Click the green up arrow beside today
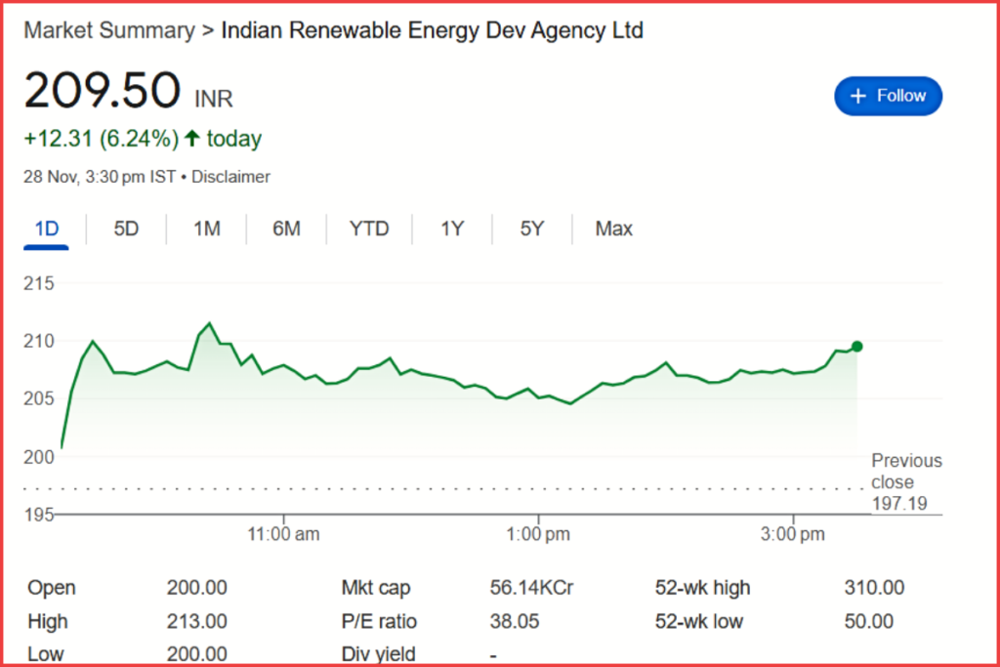Screen dimensions: 1000x667 click(x=192, y=138)
